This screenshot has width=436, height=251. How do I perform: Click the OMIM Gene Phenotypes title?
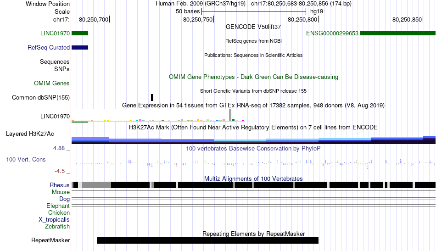pos(253,77)
